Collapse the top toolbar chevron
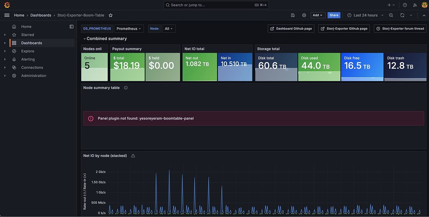The image size is (429, 217). 424,15
